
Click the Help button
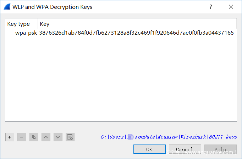220,149
